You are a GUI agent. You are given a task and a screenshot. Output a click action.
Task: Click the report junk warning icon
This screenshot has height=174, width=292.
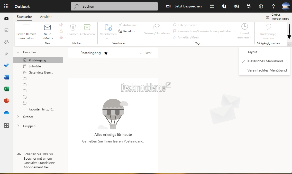61,31
